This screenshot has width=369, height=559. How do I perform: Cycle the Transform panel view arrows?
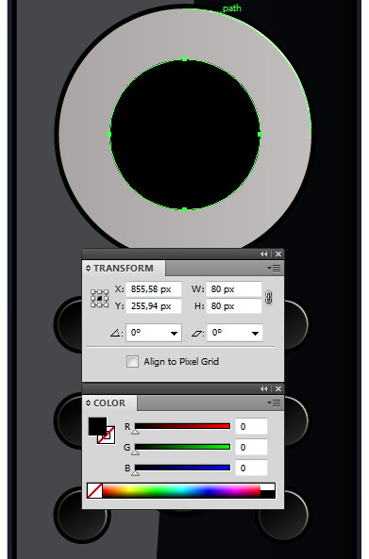coord(88,268)
